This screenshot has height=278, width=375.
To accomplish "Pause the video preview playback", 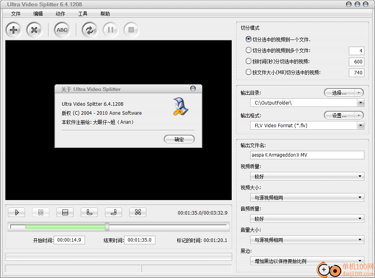I will click(41, 212).
